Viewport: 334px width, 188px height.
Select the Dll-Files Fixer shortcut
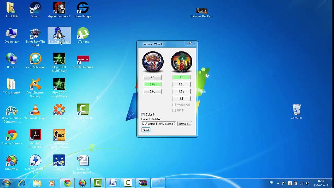(x=59, y=112)
